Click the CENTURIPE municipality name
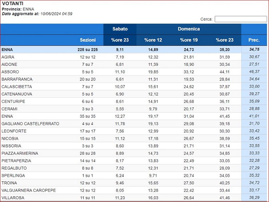 [13, 101]
